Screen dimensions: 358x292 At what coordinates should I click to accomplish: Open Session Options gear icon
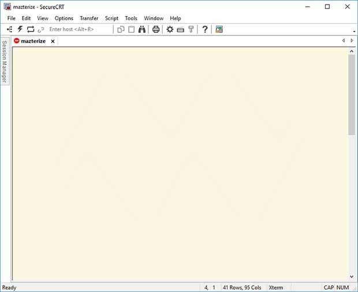170,29
